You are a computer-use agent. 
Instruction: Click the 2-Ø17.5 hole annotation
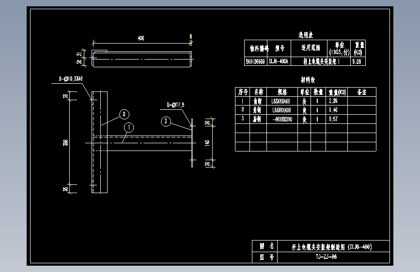(x=175, y=105)
